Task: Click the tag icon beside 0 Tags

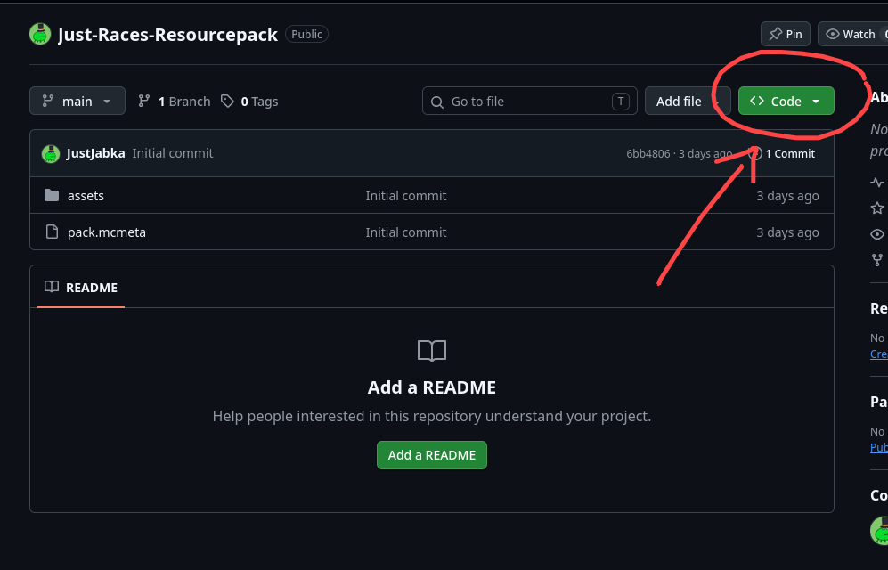Action: click(x=227, y=102)
